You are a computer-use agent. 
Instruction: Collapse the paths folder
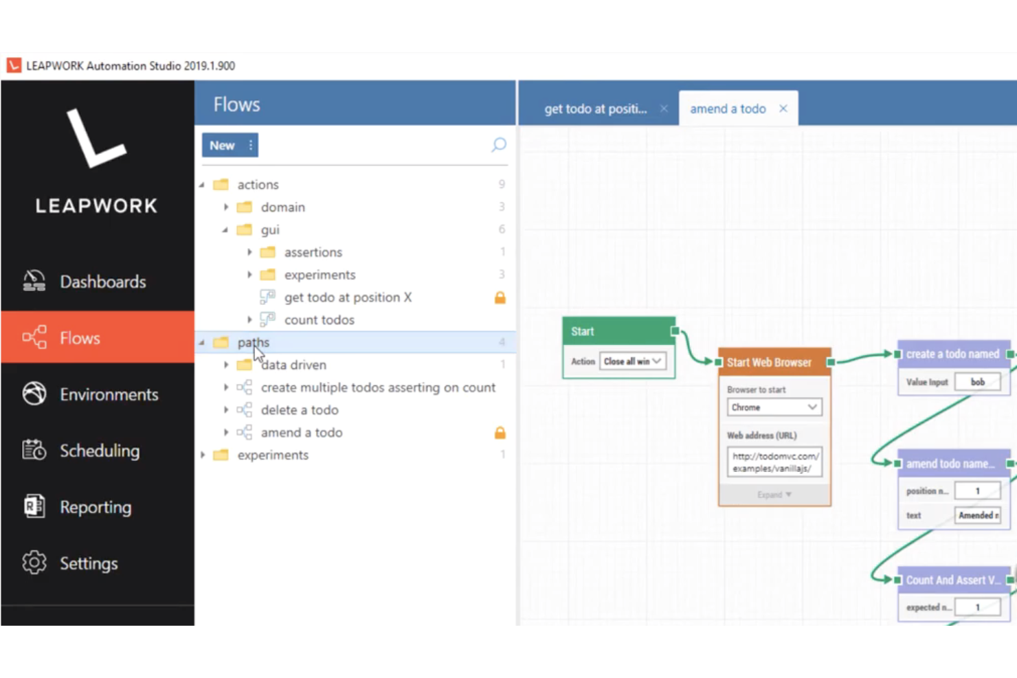202,343
